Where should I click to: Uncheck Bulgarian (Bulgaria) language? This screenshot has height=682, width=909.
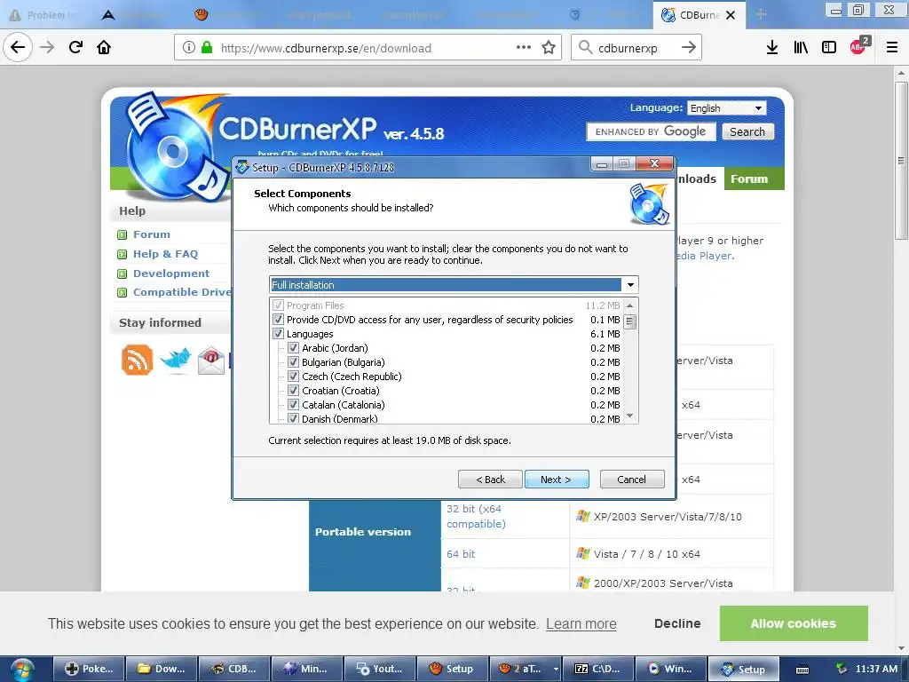coord(293,362)
